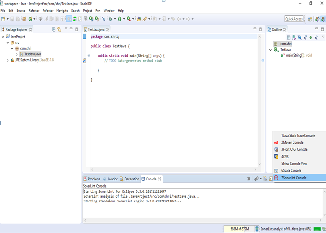Click the Quick Access search field

tap(294, 19)
